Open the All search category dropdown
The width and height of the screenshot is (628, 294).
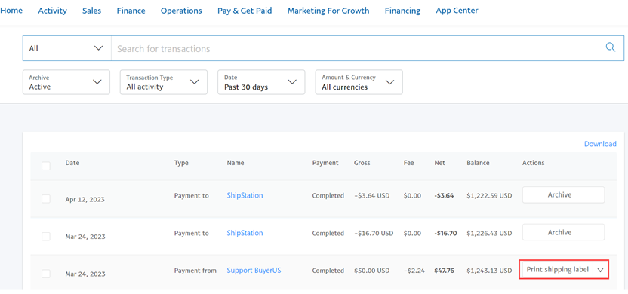pyautogui.click(x=66, y=48)
